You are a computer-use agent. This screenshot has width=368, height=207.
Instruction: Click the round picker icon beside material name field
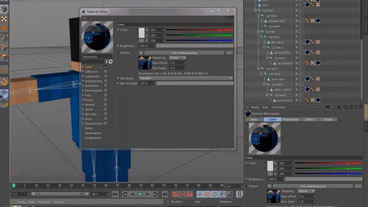click(x=110, y=62)
